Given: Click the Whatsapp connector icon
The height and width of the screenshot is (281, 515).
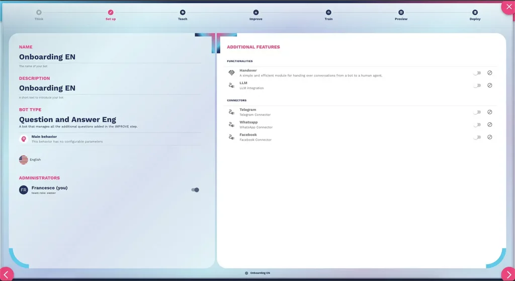Looking at the screenshot, I should point(231,124).
